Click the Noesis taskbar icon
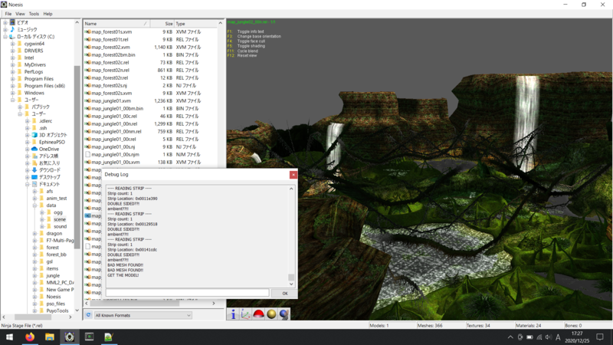This screenshot has height=345, width=613. click(70, 337)
